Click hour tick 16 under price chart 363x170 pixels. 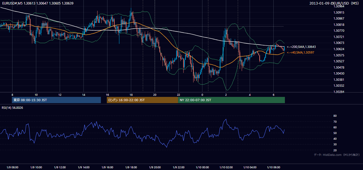click(107, 95)
